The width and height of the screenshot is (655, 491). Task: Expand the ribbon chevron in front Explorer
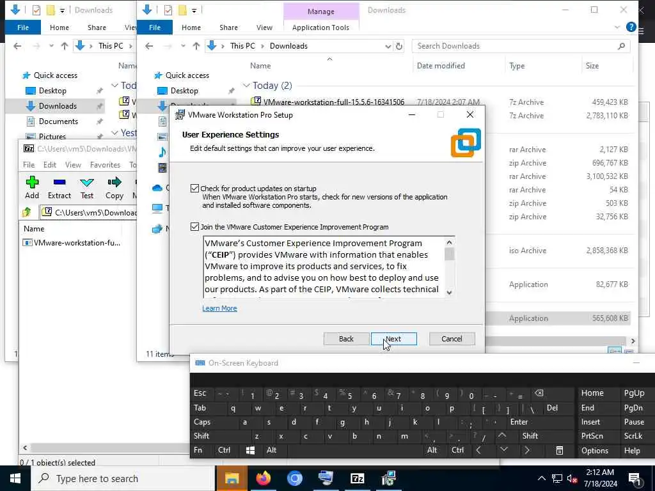(x=617, y=27)
